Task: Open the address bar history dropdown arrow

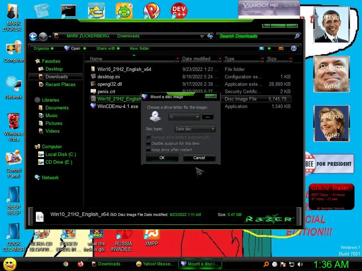Action: point(202,36)
